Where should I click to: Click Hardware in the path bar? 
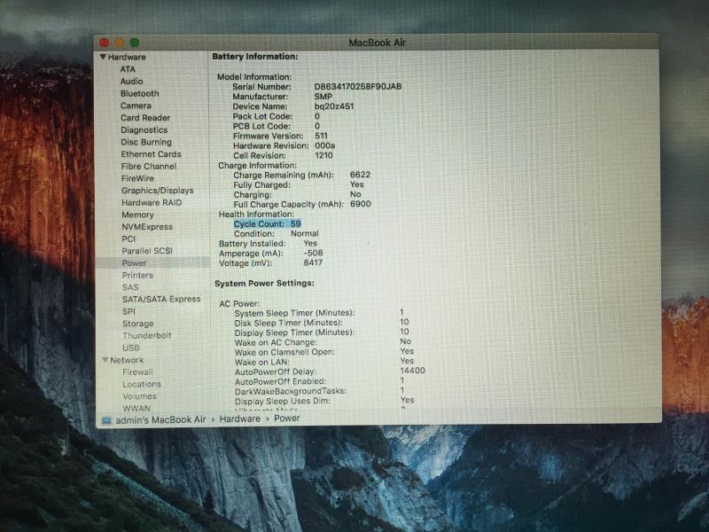click(239, 419)
